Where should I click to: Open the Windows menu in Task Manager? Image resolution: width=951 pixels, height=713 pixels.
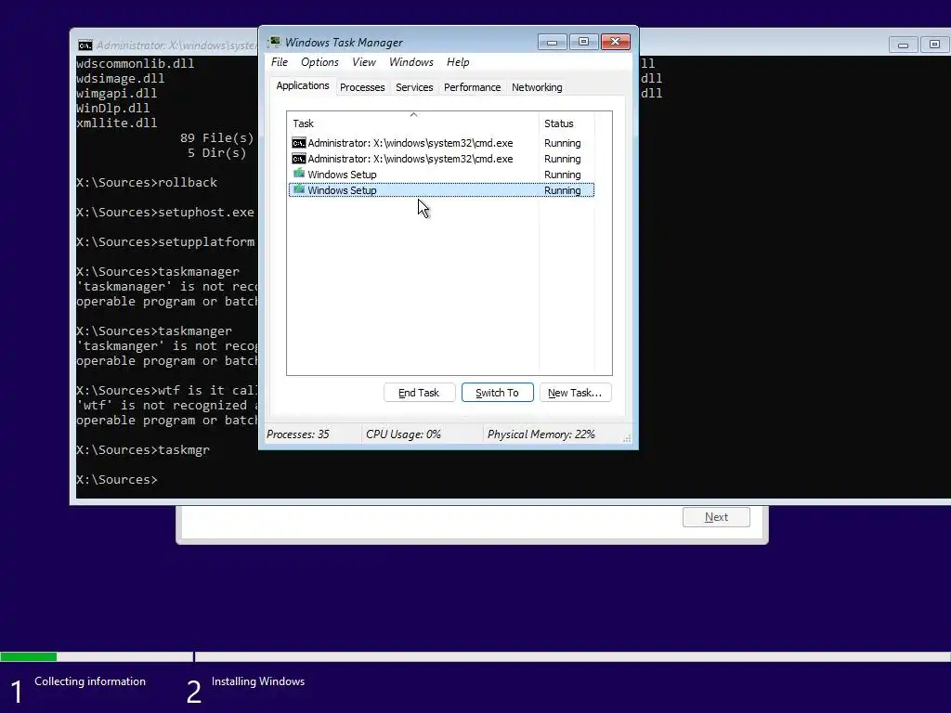click(x=411, y=62)
